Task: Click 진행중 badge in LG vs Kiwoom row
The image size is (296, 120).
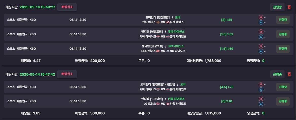Action: coord(283,101)
